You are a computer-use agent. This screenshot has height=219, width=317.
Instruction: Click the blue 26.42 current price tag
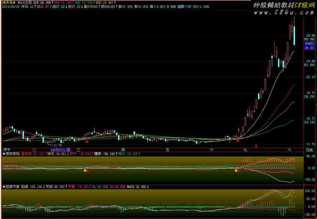(x=309, y=48)
